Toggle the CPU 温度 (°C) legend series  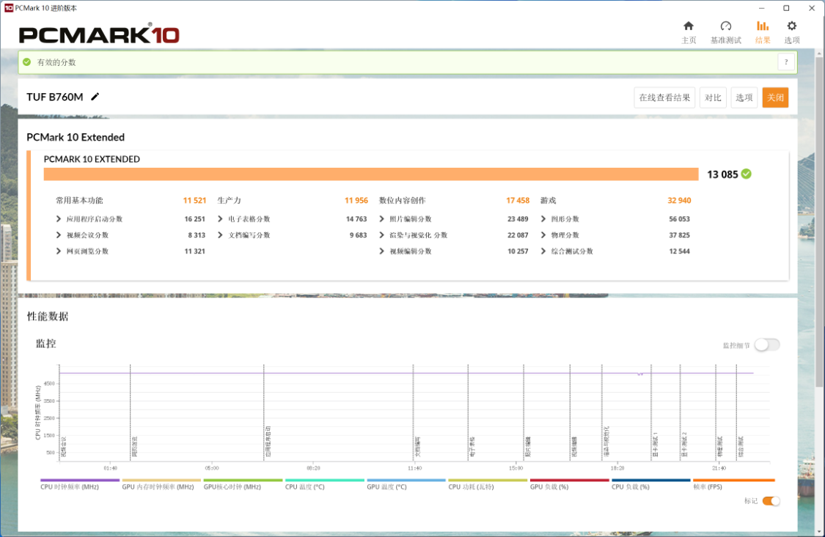[x=325, y=484]
